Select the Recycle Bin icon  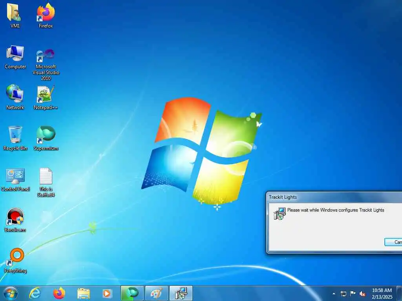(15, 138)
